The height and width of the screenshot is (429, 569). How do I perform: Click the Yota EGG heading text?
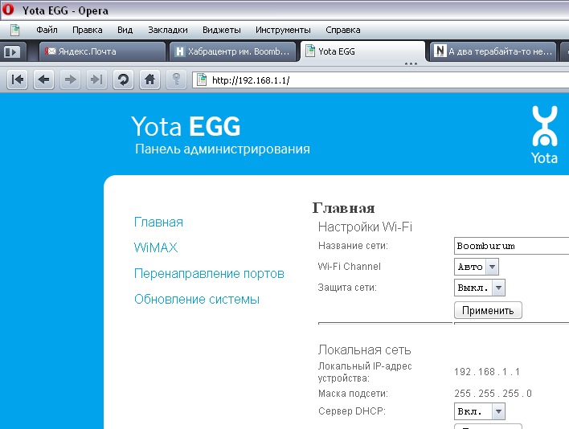(x=186, y=127)
